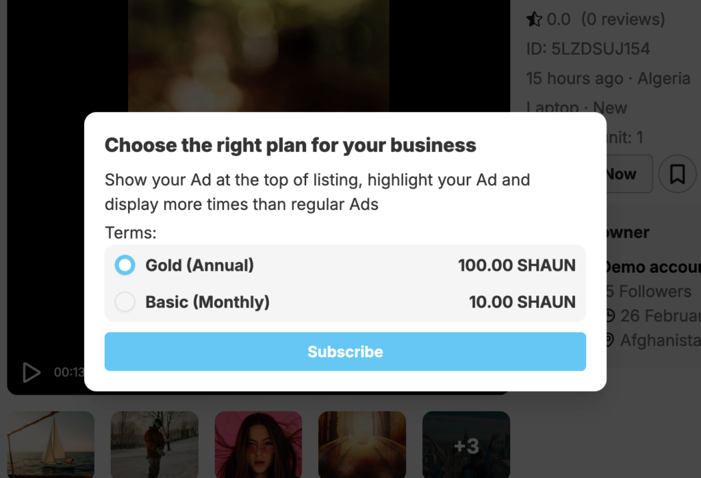Click the star rating icon

tap(534, 19)
